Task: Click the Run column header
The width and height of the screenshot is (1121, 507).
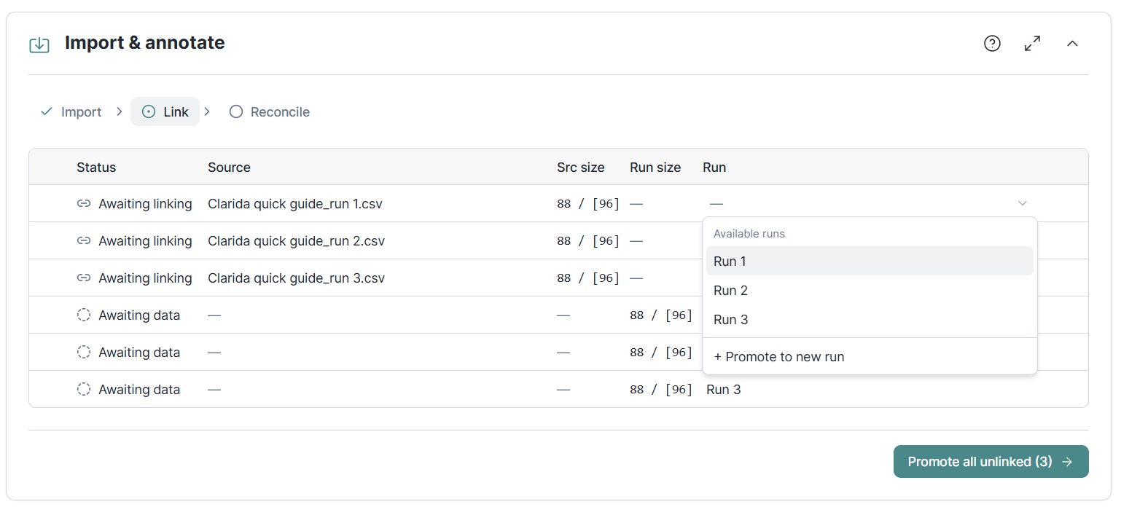Action: tap(714, 167)
